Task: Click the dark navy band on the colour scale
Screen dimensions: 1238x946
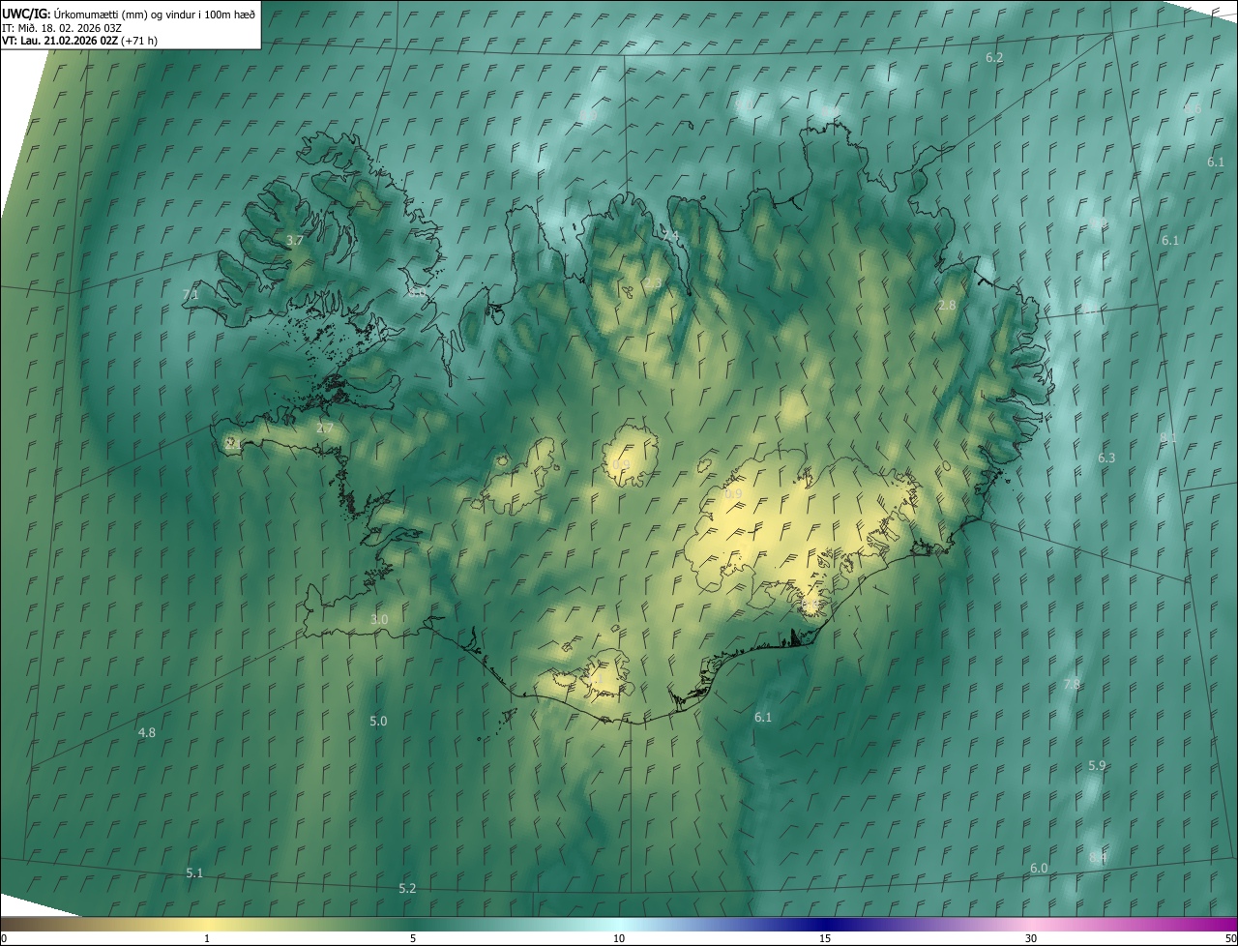Action: click(825, 924)
